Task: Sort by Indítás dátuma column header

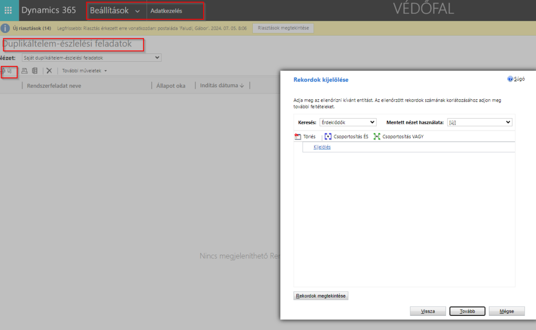Action: click(x=222, y=85)
